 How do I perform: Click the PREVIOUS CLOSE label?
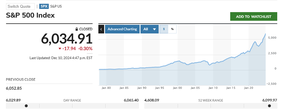[21, 80]
